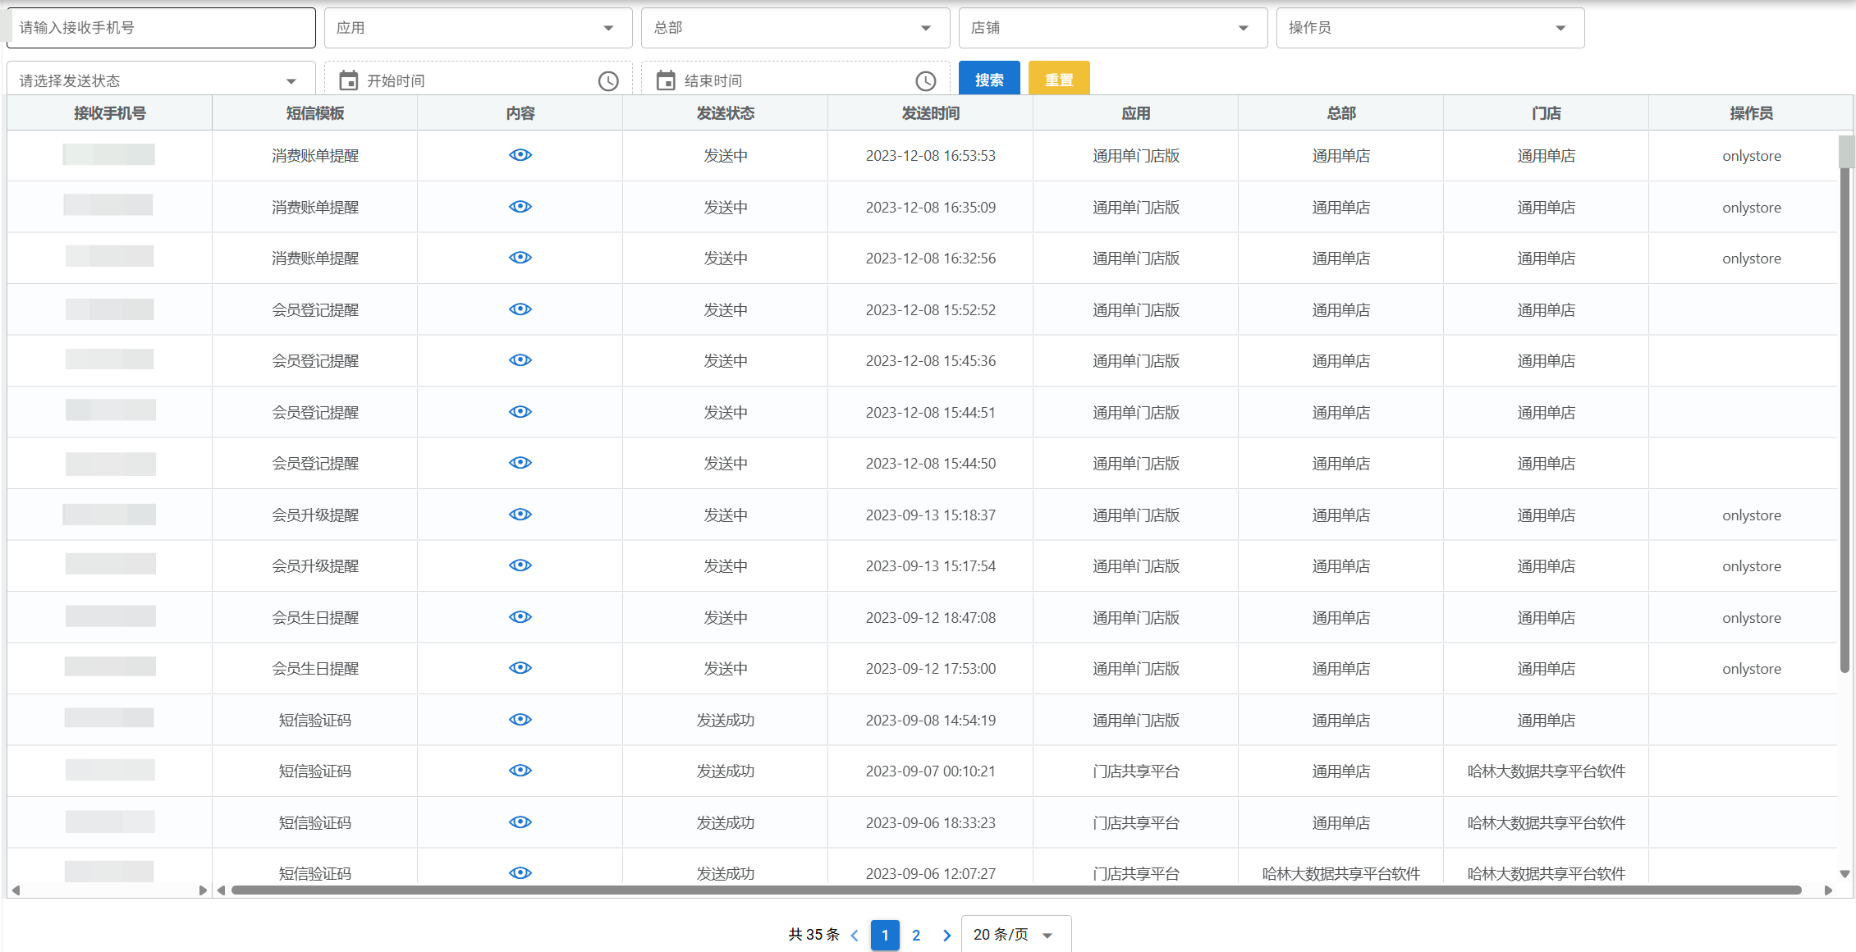The width and height of the screenshot is (1856, 952).
Task: View content of the 16:35:09 message
Action: pos(520,207)
